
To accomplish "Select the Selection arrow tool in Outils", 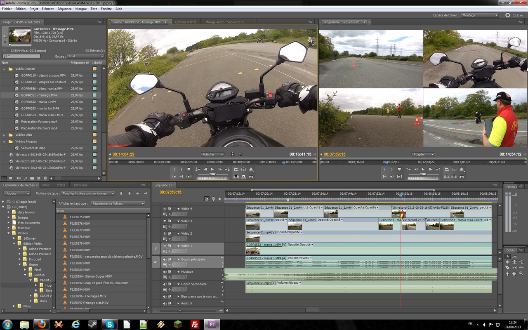I will 508,257.
